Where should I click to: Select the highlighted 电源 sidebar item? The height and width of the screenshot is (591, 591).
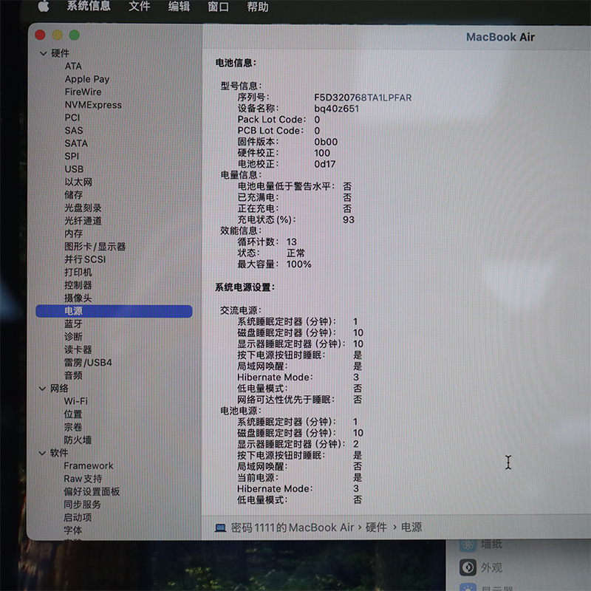[114, 311]
